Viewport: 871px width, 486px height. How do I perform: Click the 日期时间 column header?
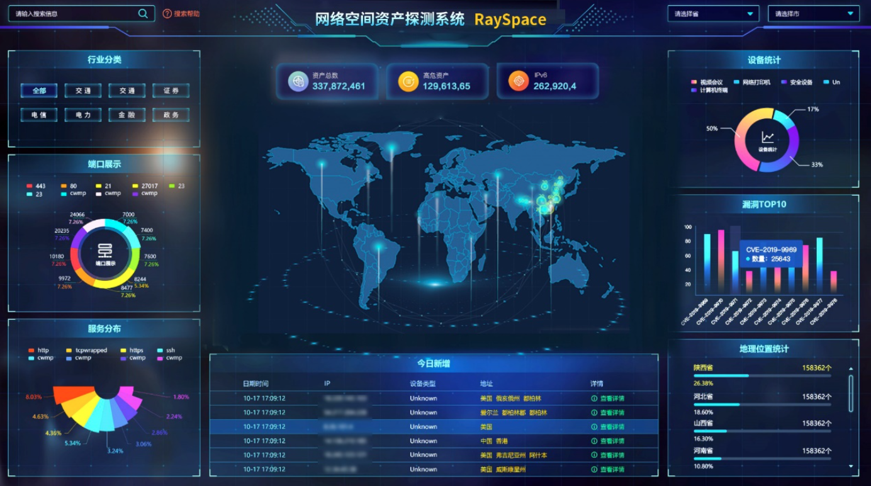point(256,383)
